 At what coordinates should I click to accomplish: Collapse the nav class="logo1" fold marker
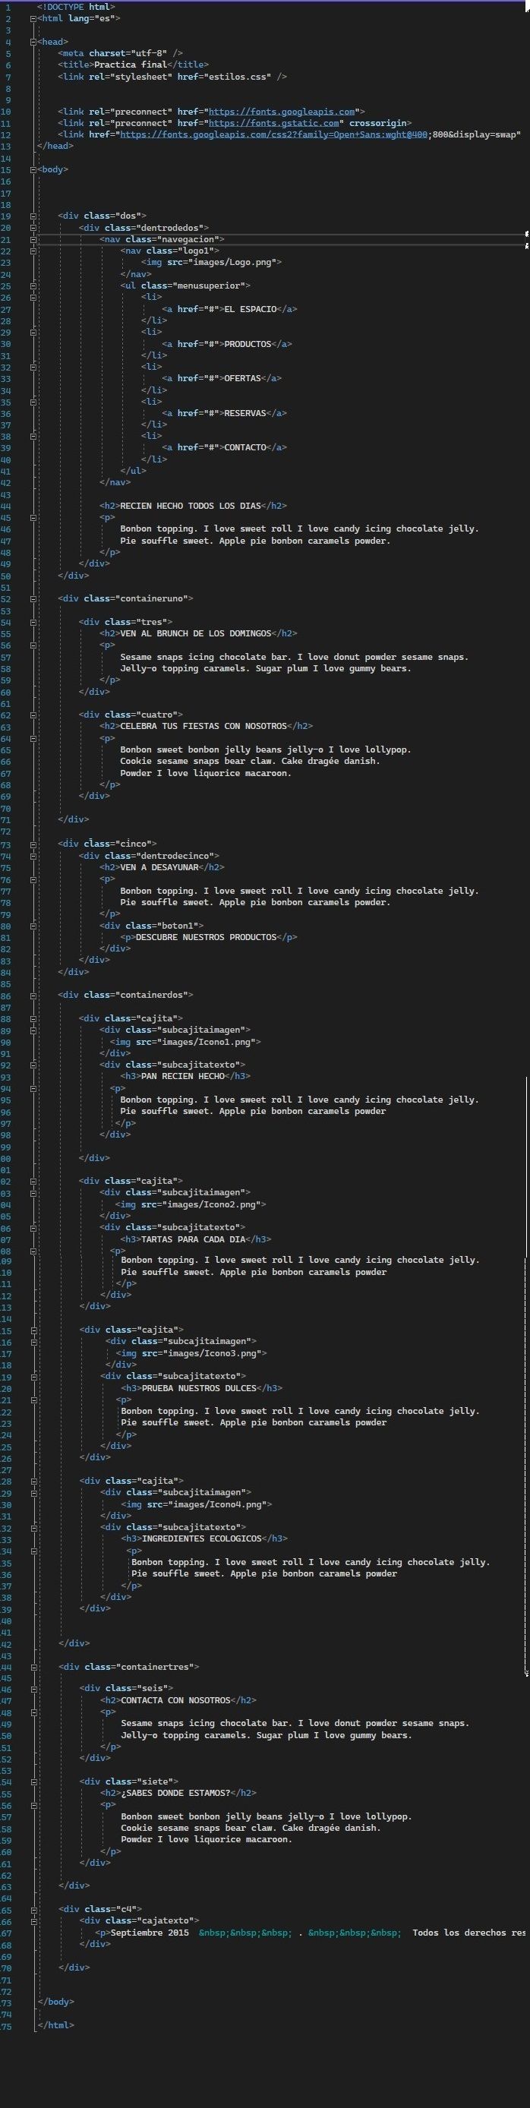click(x=33, y=251)
